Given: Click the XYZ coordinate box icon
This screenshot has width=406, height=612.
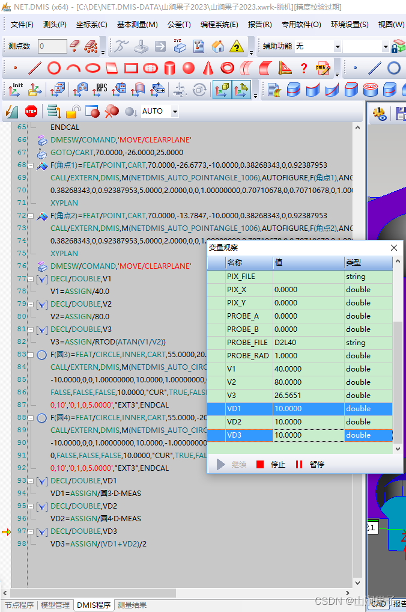Looking at the screenshot, I should coord(180,46).
